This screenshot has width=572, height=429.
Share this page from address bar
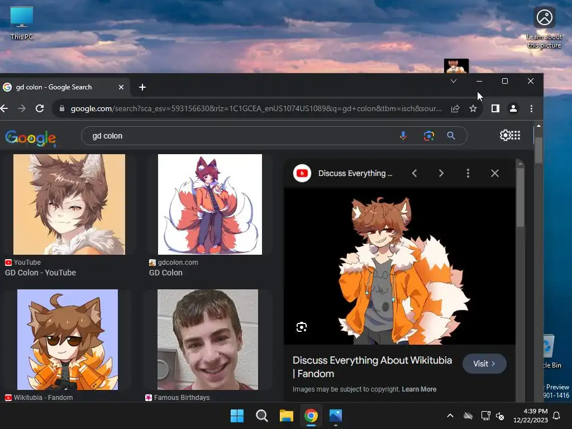click(x=455, y=108)
